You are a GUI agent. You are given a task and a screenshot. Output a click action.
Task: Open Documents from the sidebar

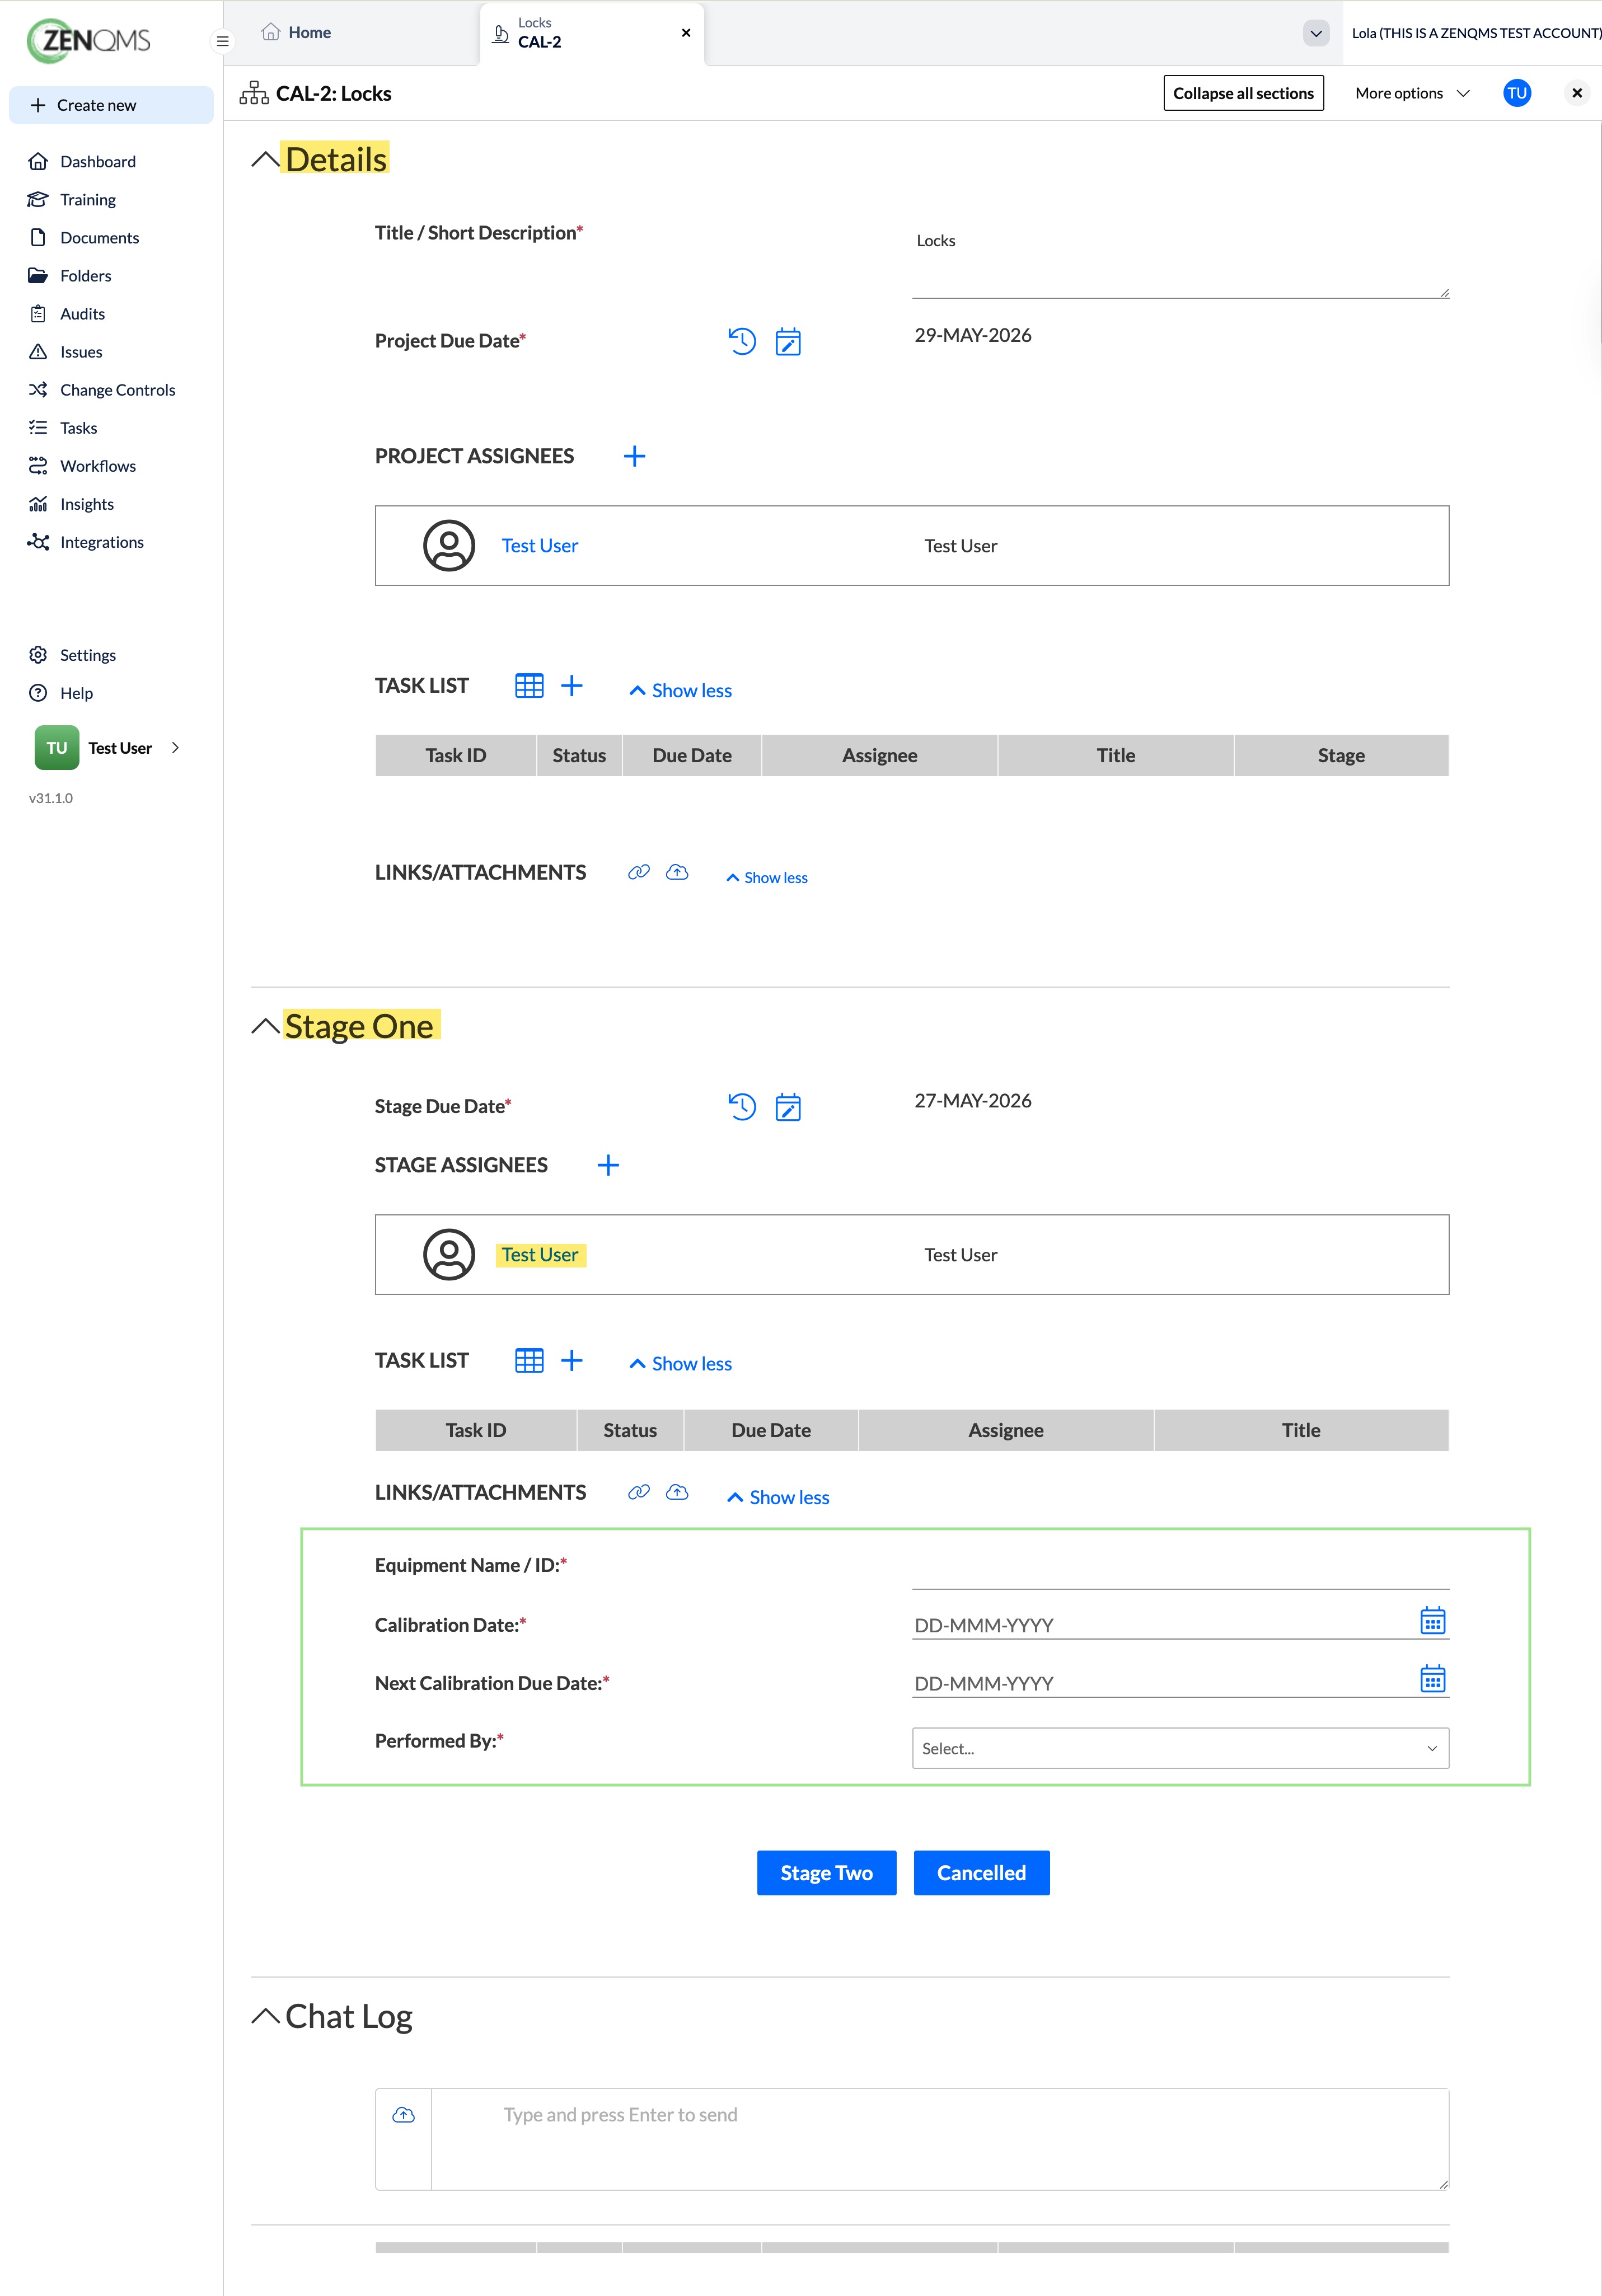click(99, 237)
